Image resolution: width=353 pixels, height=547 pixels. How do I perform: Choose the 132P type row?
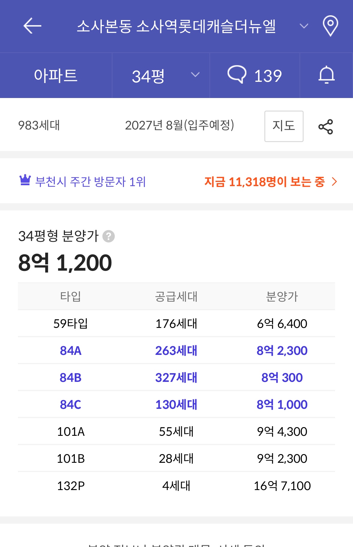[176, 486]
